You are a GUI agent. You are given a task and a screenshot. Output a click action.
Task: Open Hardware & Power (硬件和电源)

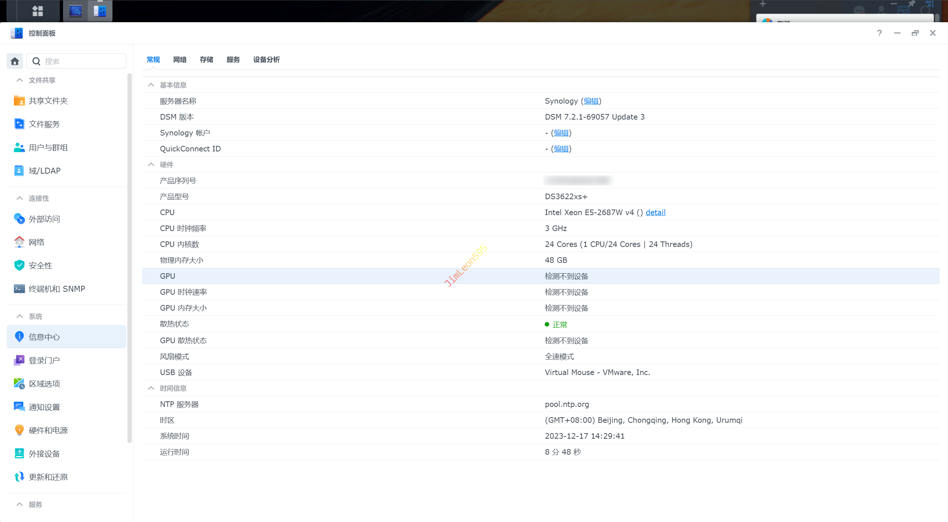pyautogui.click(x=48, y=430)
